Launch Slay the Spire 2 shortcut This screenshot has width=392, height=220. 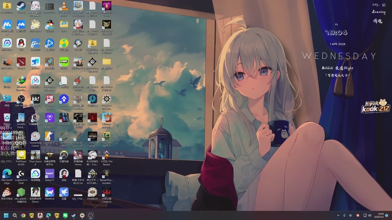point(106,139)
